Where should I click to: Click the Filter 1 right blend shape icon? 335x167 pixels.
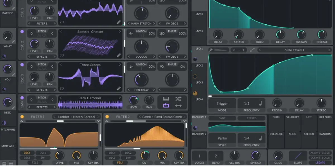tap(99, 121)
